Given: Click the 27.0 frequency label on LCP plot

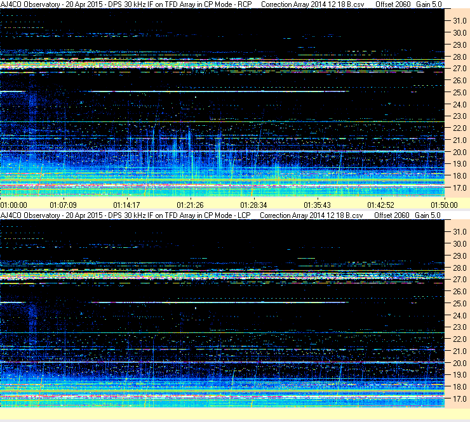Looking at the screenshot, I should 460,280.
